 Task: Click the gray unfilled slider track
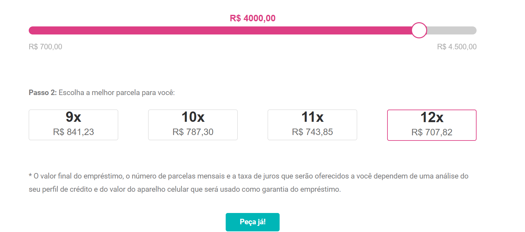pyautogui.click(x=452, y=30)
